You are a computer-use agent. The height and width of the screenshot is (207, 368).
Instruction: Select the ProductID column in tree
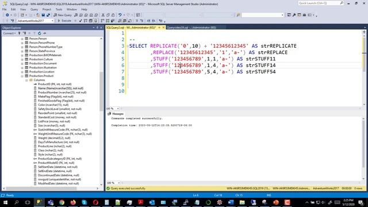coord(55,85)
